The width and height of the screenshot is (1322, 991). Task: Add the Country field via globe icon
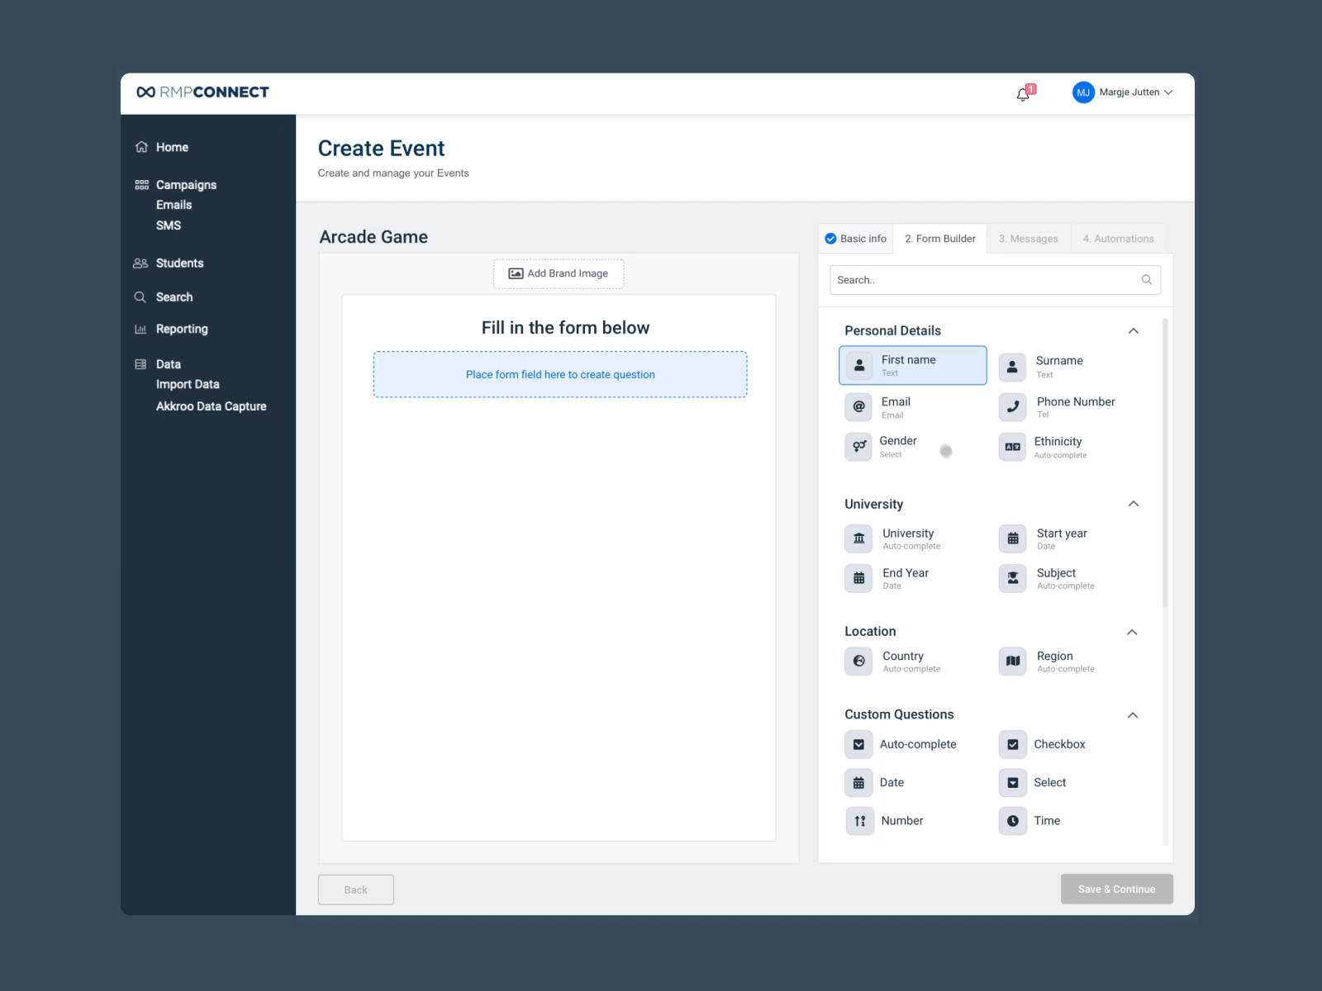(x=859, y=661)
